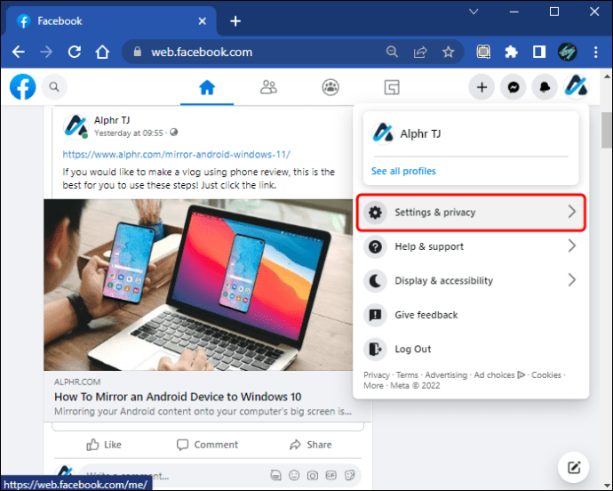This screenshot has width=613, height=491.
Task: Open the Friends tab icon
Action: pyautogui.click(x=268, y=87)
